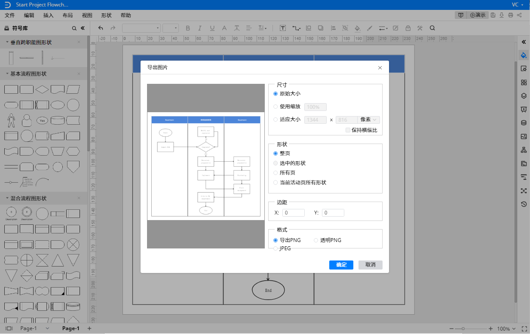Viewport: 530px width, 334px height.
Task: Open the 布局 menu
Action: (67, 15)
